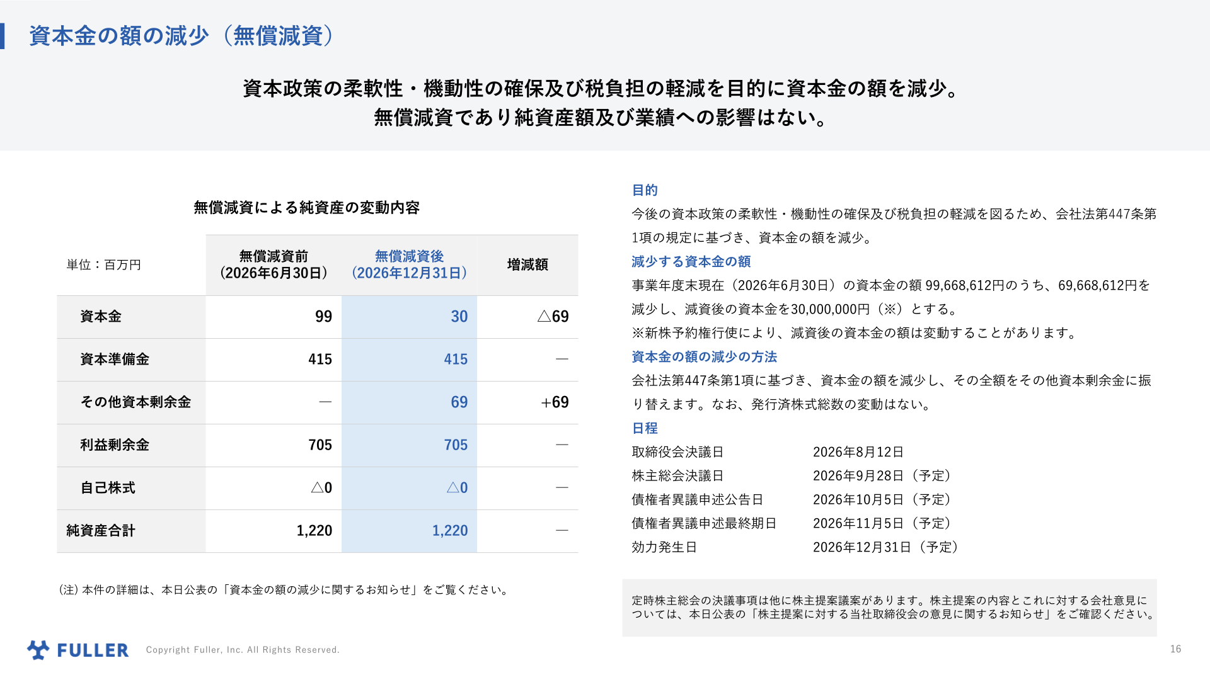
Task: Click the 効力発生日 label
Action: [664, 548]
